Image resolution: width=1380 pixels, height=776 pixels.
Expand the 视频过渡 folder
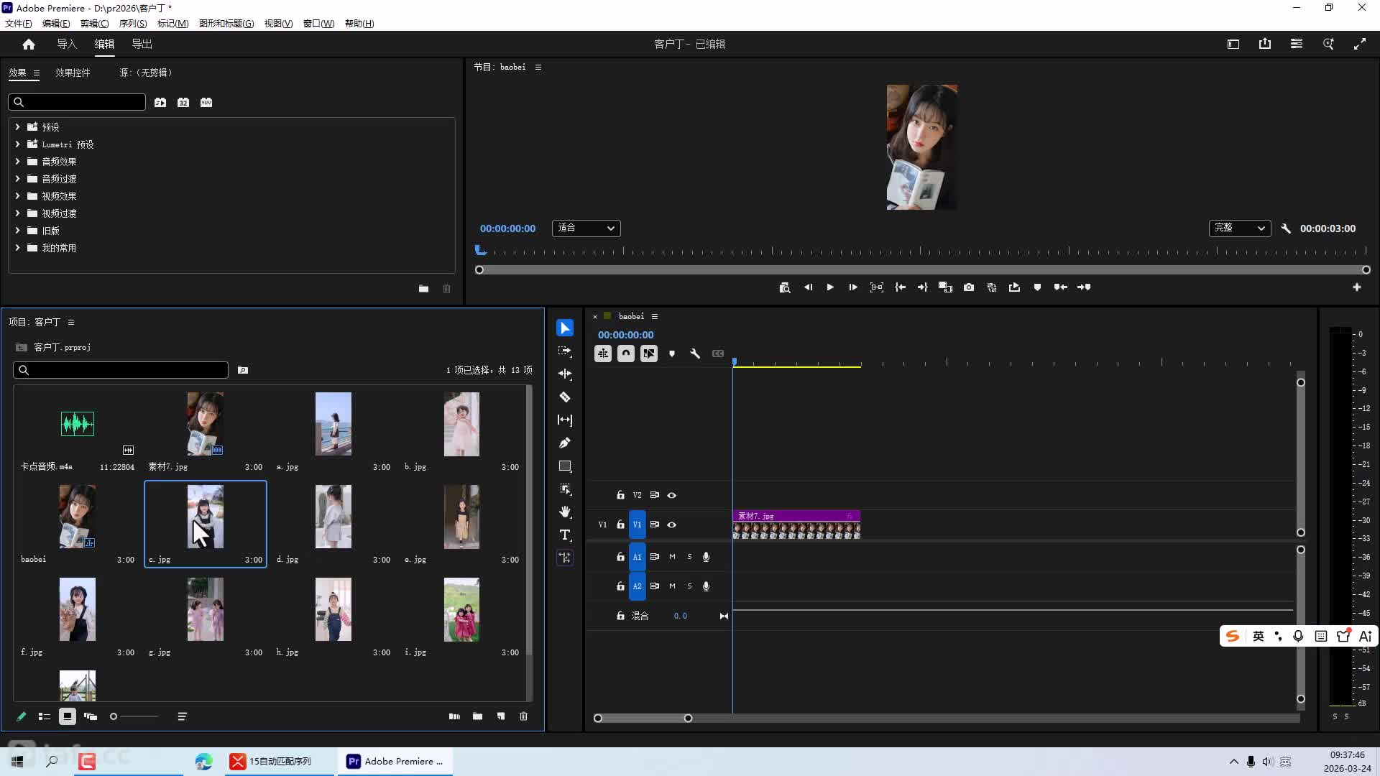pyautogui.click(x=17, y=213)
